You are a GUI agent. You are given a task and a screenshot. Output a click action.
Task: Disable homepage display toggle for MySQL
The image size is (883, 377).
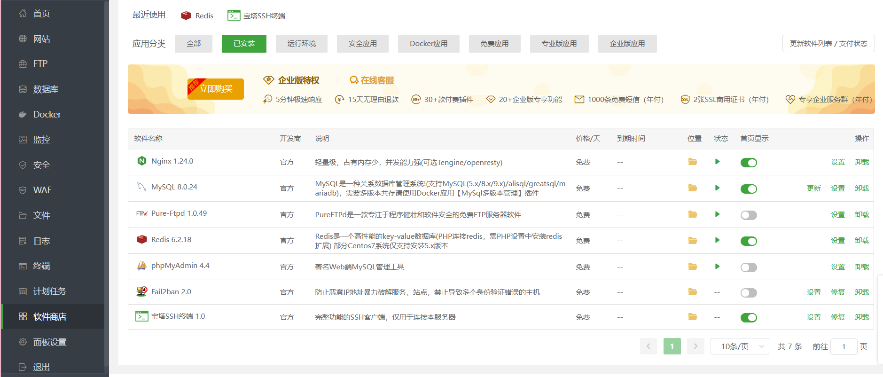[749, 189]
